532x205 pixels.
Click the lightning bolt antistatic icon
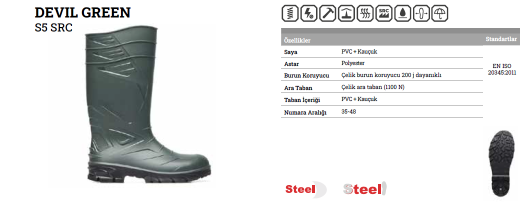point(309,13)
